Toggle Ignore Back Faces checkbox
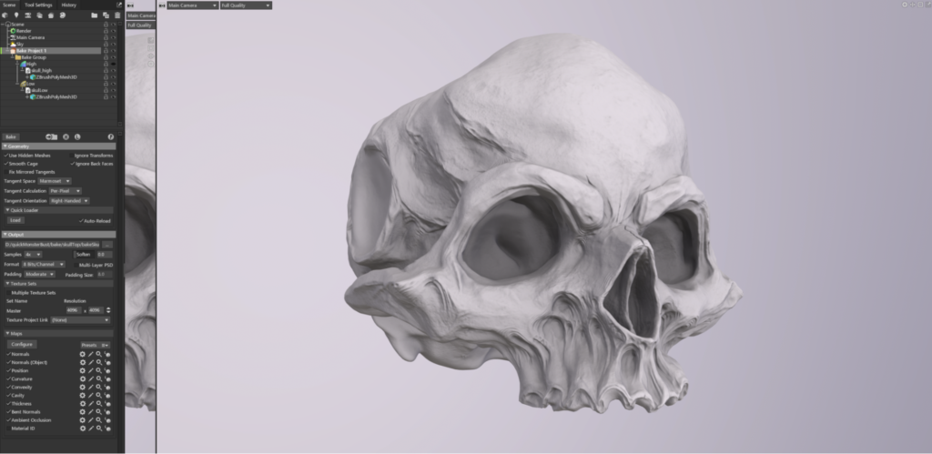 [x=73, y=164]
